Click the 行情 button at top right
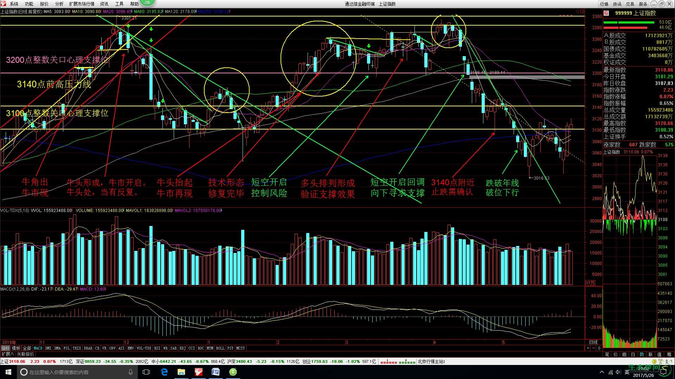This screenshot has width=675, height=379. pyautogui.click(x=604, y=4)
